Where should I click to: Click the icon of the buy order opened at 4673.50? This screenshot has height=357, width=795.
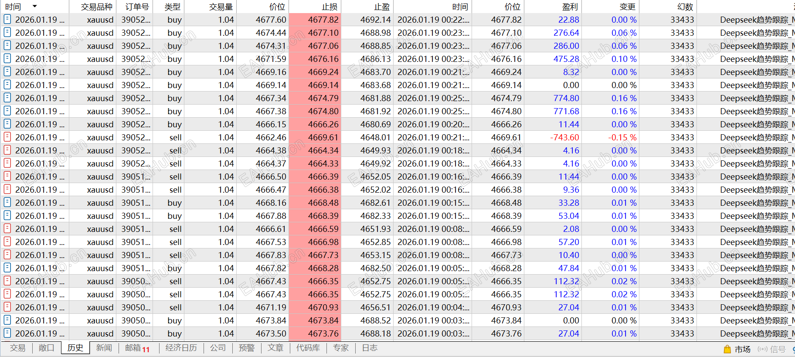pyautogui.click(x=7, y=333)
